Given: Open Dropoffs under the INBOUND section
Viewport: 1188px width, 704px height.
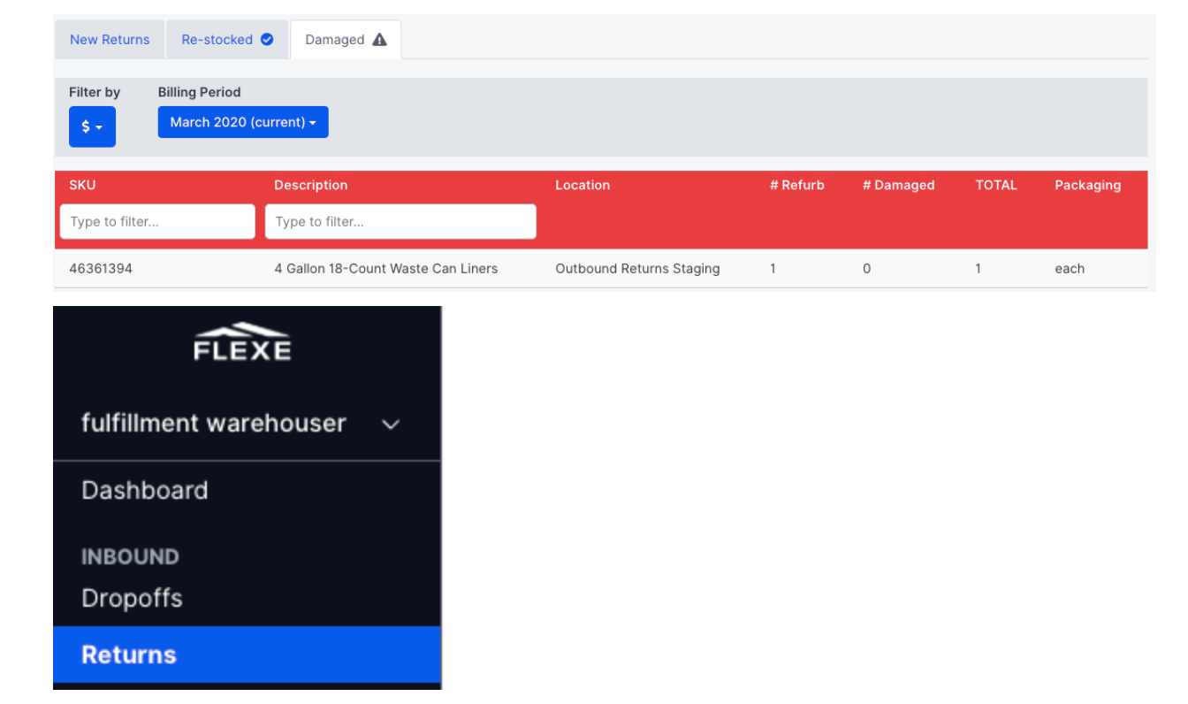Looking at the screenshot, I should [132, 598].
